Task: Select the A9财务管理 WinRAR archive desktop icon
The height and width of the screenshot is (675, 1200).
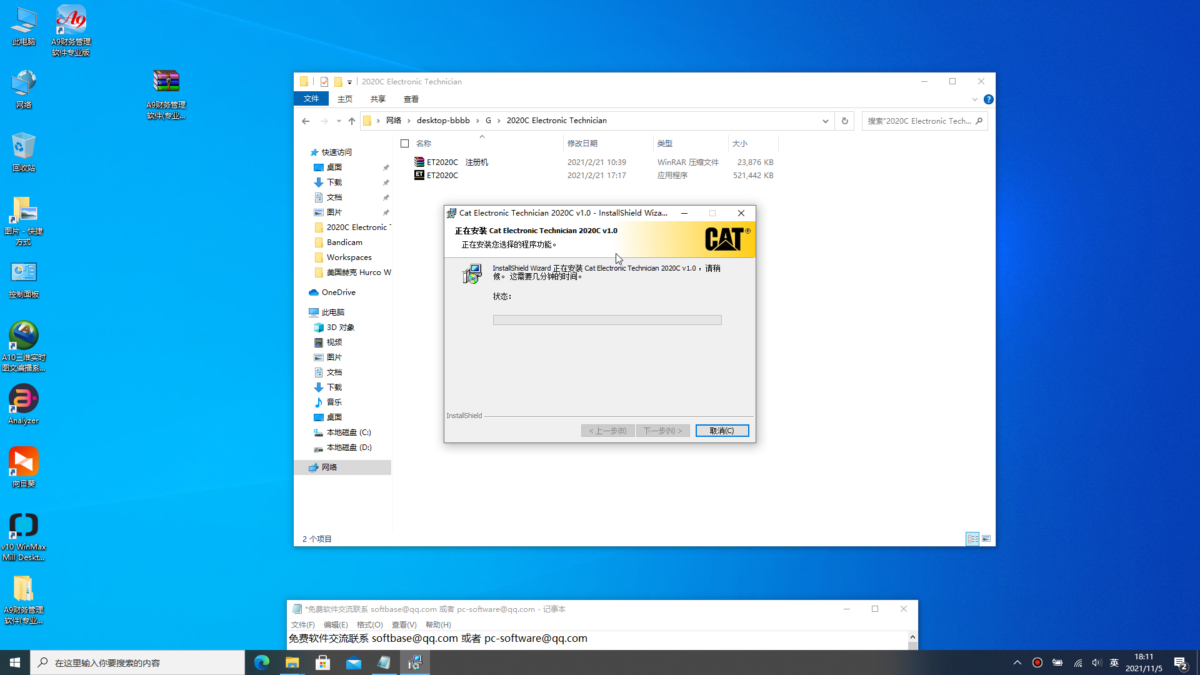Action: (166, 94)
